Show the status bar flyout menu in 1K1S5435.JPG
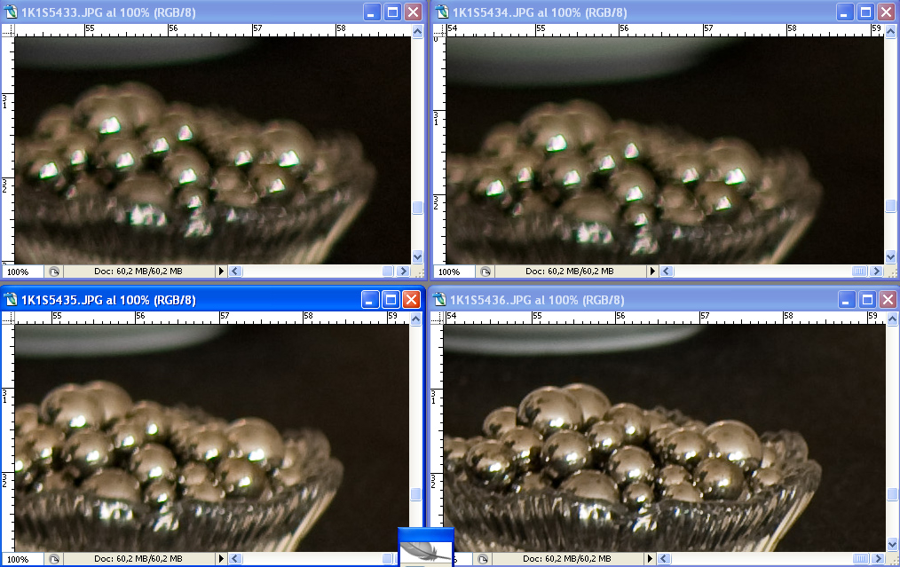 223,559
